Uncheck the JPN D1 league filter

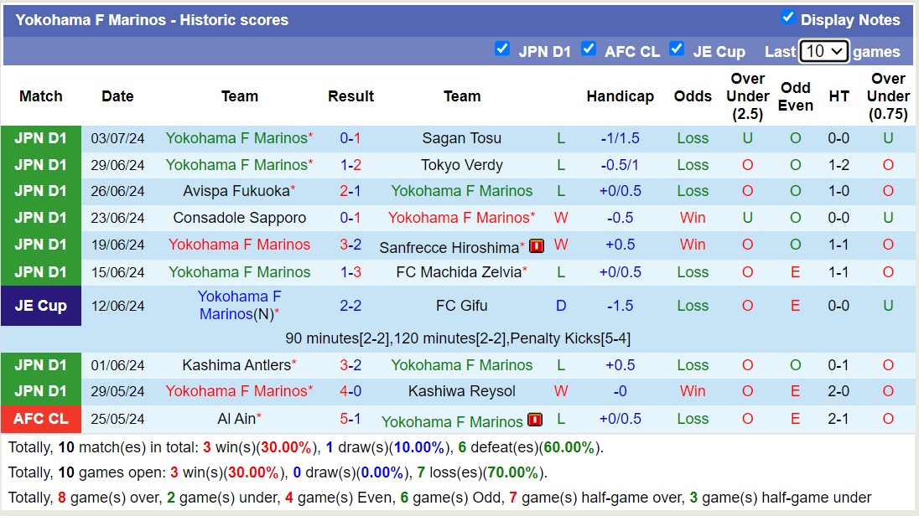click(502, 49)
